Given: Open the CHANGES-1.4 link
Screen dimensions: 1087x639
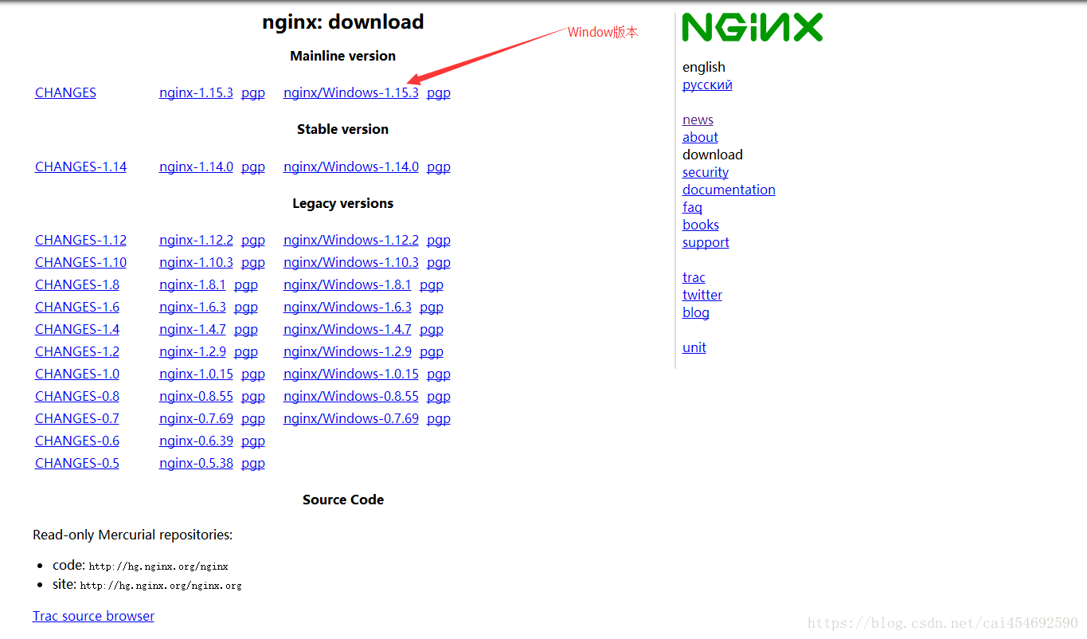Looking at the screenshot, I should (77, 329).
